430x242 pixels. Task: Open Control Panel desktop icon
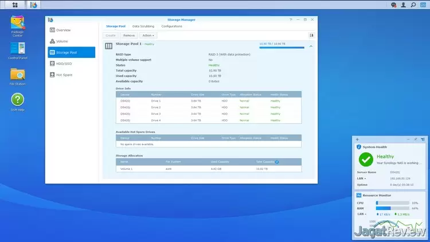point(18,51)
